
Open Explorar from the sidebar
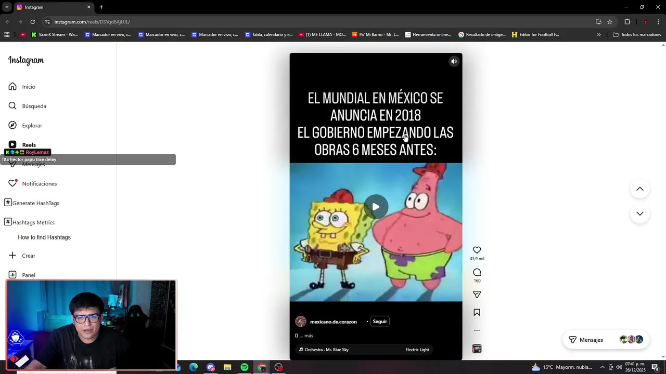click(x=25, y=126)
